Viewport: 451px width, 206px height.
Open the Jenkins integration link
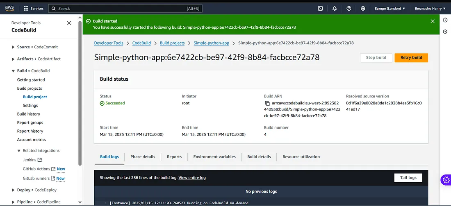(x=30, y=160)
